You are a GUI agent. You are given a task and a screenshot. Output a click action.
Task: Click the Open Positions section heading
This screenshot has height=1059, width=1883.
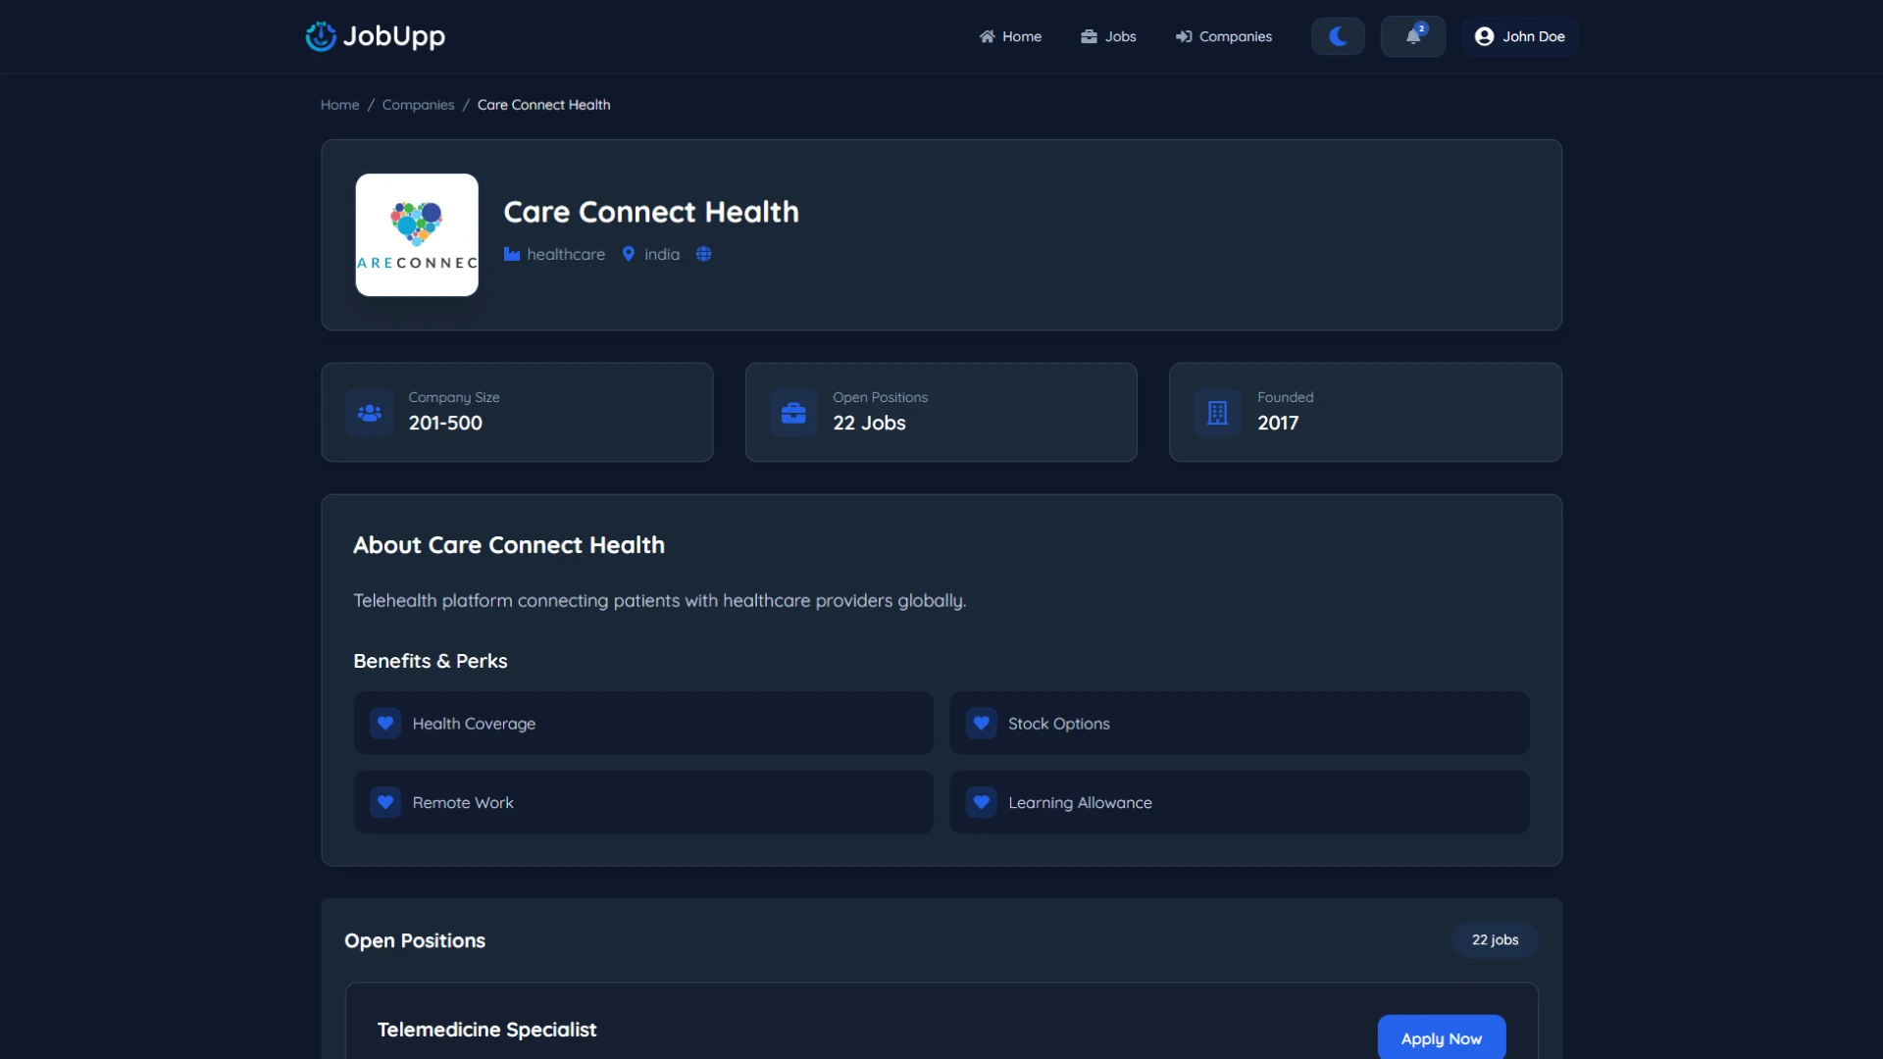click(x=415, y=940)
